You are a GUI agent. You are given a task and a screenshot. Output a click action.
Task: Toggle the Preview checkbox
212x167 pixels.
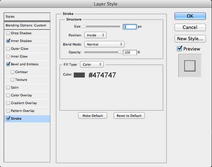click(179, 49)
